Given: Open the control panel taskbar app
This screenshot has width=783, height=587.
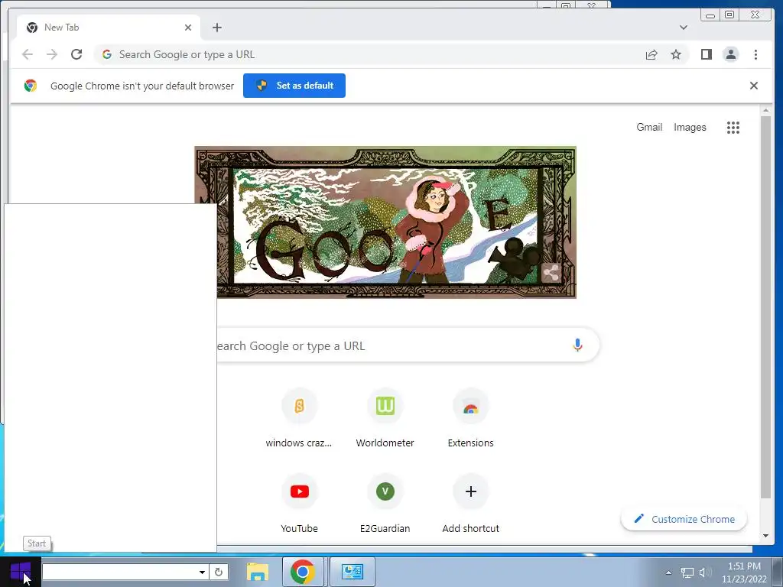Looking at the screenshot, I should pos(352,572).
